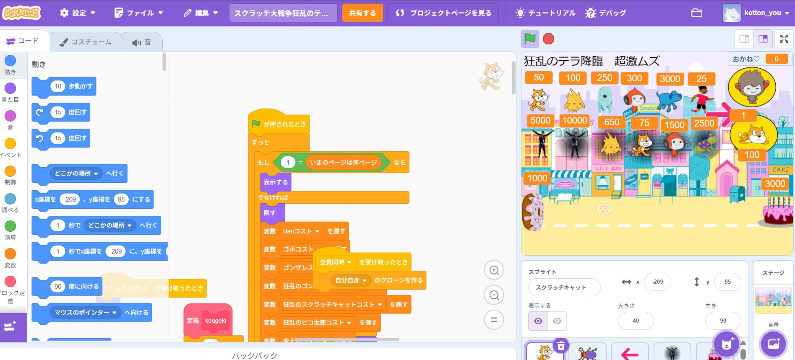This screenshot has width=795, height=360.
Task: Open the どこかの場所 dropdown in go-to block
Action: click(x=76, y=174)
